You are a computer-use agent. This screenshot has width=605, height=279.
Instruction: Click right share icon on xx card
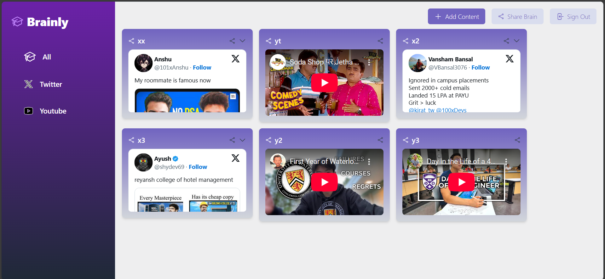click(232, 41)
